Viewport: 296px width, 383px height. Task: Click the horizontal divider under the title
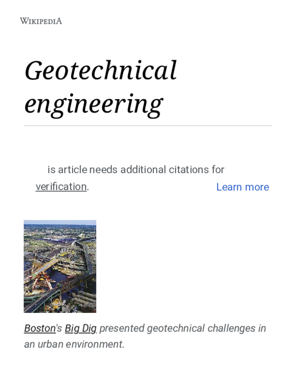[148, 126]
